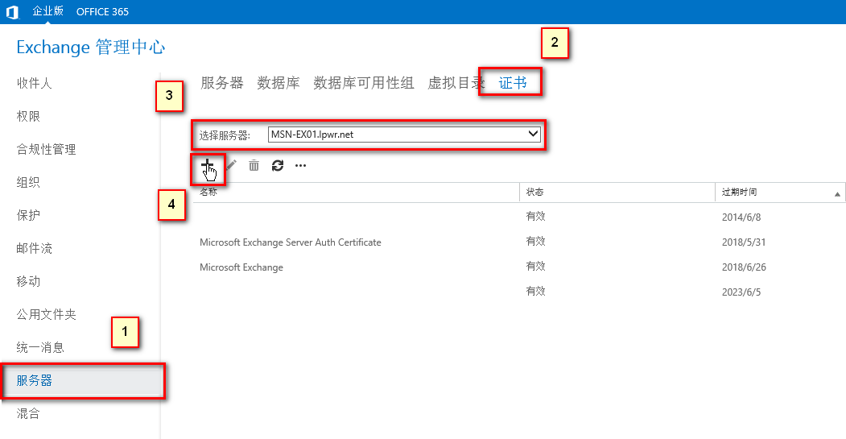Select 服务器 in left navigation
The image size is (846, 439).
click(x=83, y=381)
